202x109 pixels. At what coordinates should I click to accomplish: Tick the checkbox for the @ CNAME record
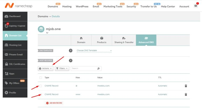pos(41,86)
